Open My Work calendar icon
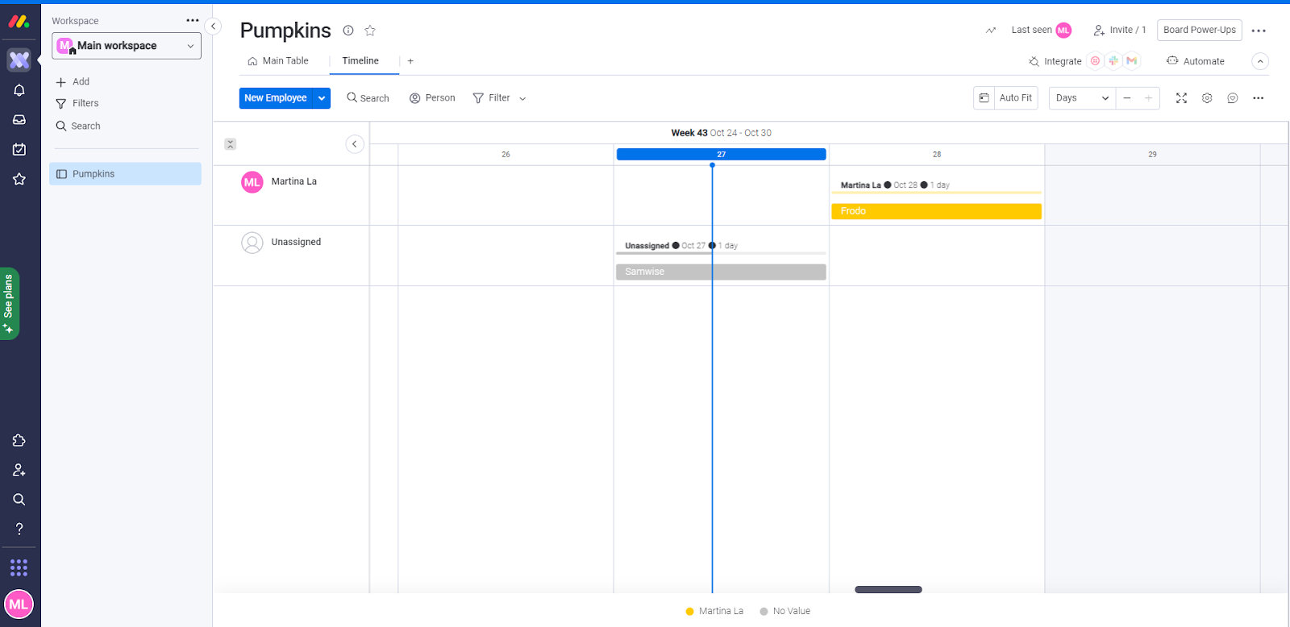Image resolution: width=1290 pixels, height=627 pixels. (x=19, y=149)
